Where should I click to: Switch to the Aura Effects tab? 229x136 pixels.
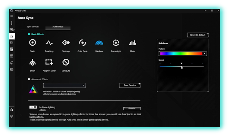(58, 27)
